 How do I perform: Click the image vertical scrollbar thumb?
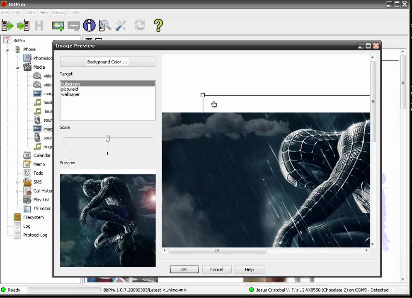[373, 101]
